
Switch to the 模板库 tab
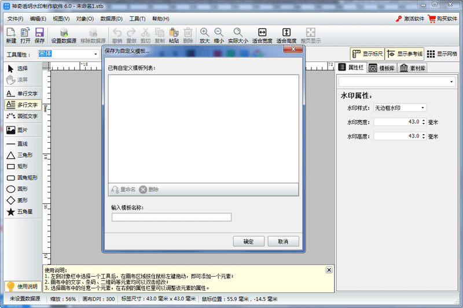(382, 68)
